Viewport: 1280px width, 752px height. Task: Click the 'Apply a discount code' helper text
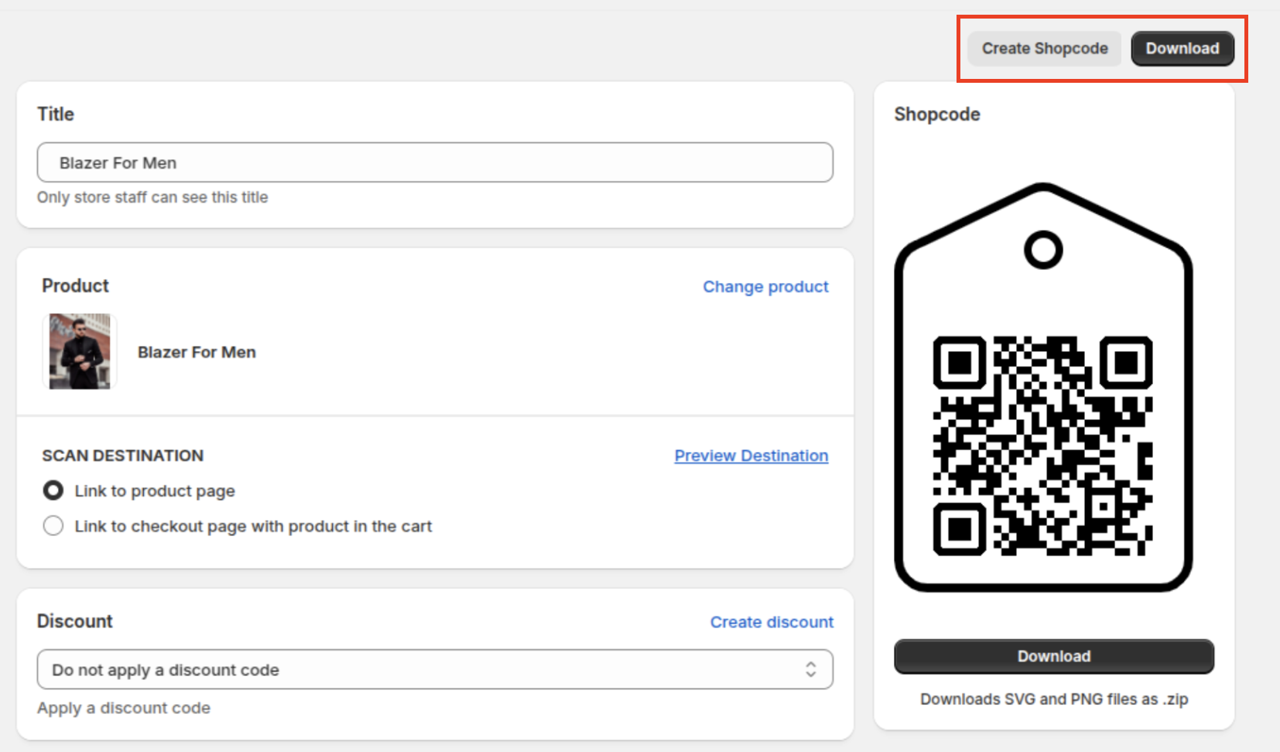[124, 708]
